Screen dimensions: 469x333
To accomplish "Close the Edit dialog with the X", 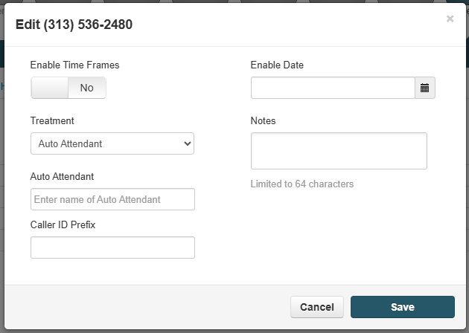I will [x=450, y=19].
